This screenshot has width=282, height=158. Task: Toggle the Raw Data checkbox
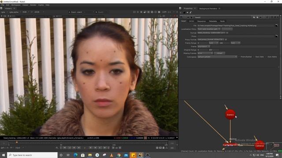tap(254, 57)
